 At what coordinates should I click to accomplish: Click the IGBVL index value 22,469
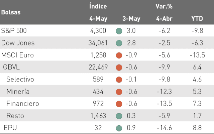click(98, 67)
